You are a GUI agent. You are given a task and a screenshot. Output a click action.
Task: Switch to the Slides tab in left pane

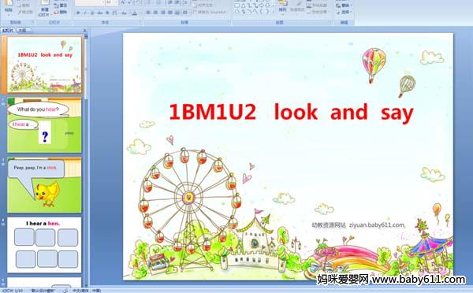pyautogui.click(x=8, y=31)
